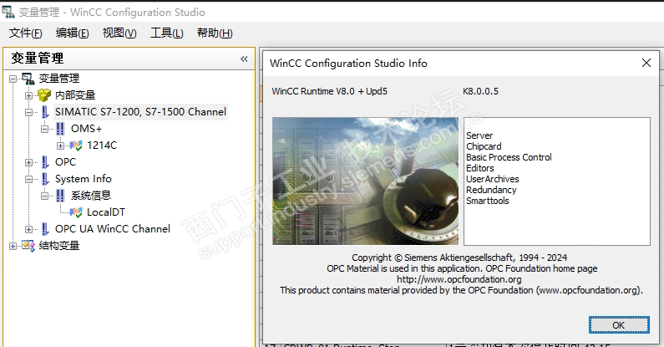Screen dimensions: 664x347
Task: Select Redundancy in the components list
Action: (x=491, y=190)
